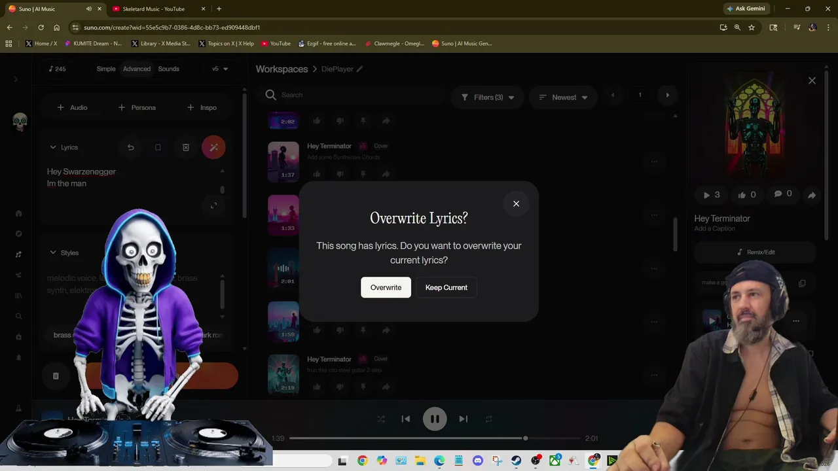Rename the DiePlayer workspace with pencil icon

click(x=359, y=69)
